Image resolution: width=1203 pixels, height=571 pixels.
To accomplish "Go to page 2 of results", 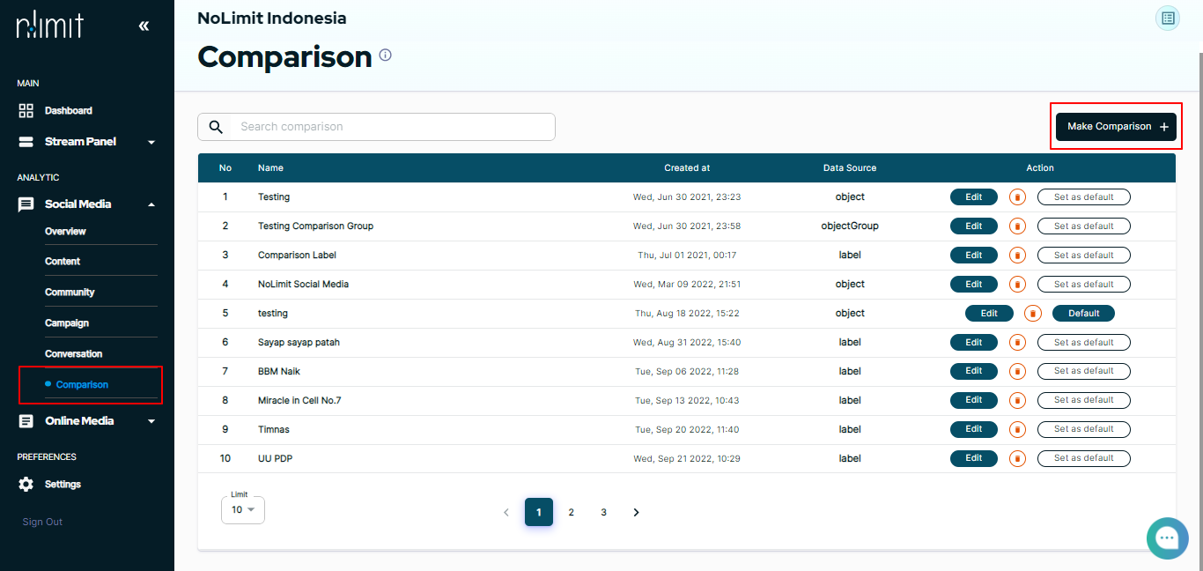I will (571, 512).
